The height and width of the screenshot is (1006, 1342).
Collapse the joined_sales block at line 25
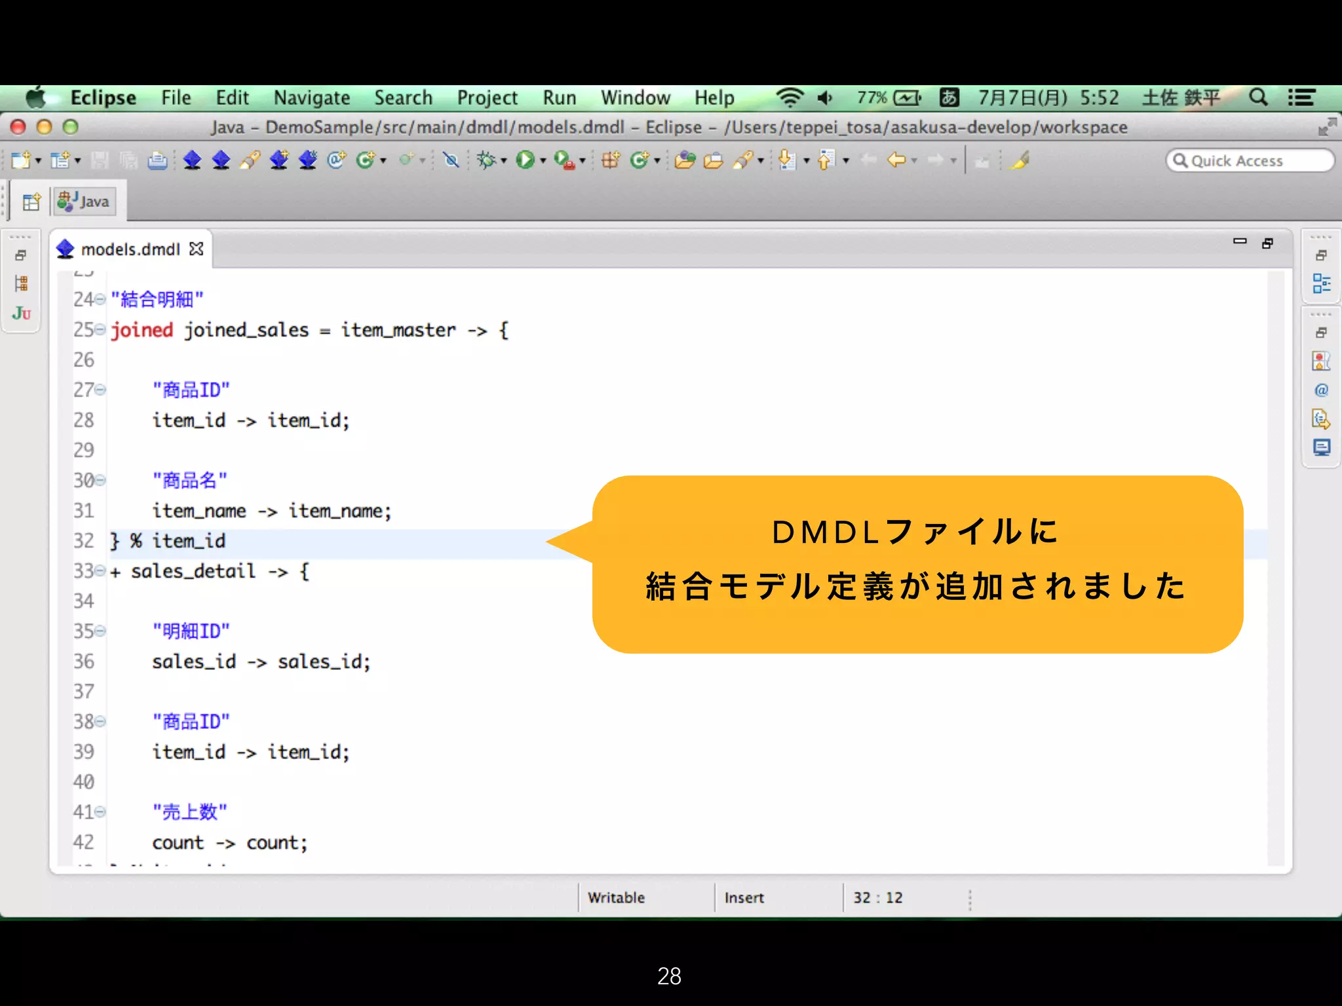(x=100, y=330)
